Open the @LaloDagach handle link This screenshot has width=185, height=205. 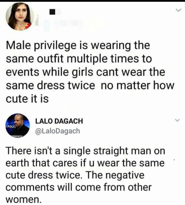point(58,131)
